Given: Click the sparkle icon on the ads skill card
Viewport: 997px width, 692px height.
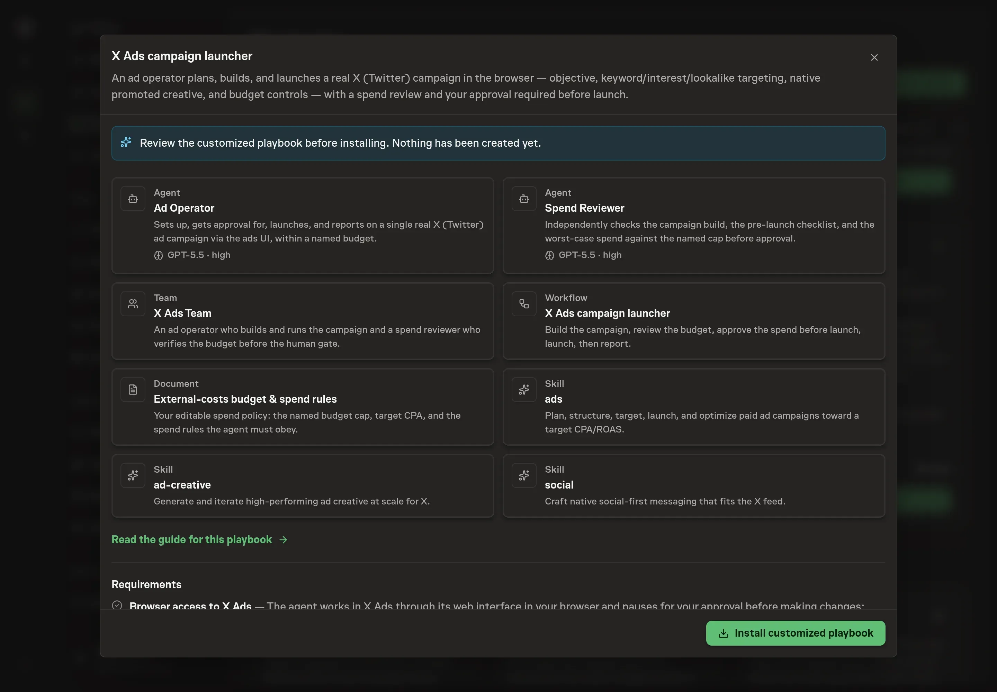Looking at the screenshot, I should coord(524,389).
